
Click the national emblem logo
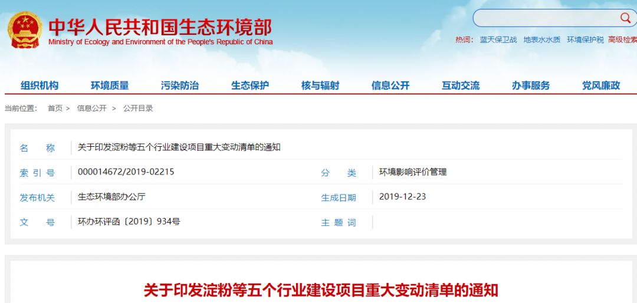[25, 29]
